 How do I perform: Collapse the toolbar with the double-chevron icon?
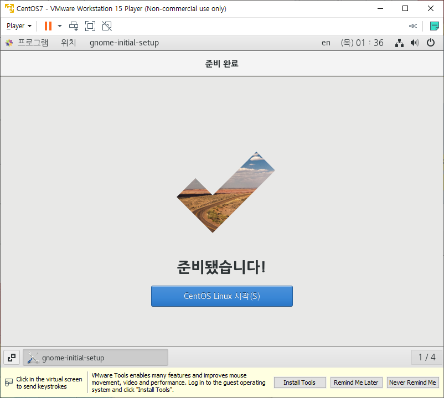pyautogui.click(x=413, y=26)
